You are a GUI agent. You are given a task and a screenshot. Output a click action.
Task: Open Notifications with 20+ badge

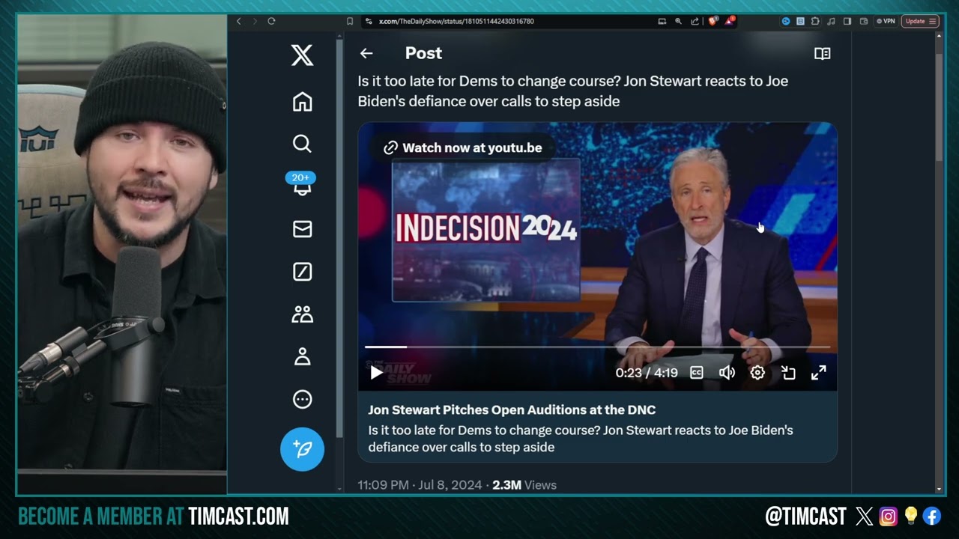(301, 184)
